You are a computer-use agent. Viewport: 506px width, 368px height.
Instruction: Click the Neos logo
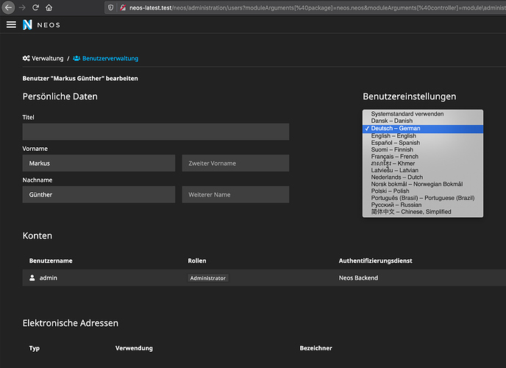(x=41, y=24)
